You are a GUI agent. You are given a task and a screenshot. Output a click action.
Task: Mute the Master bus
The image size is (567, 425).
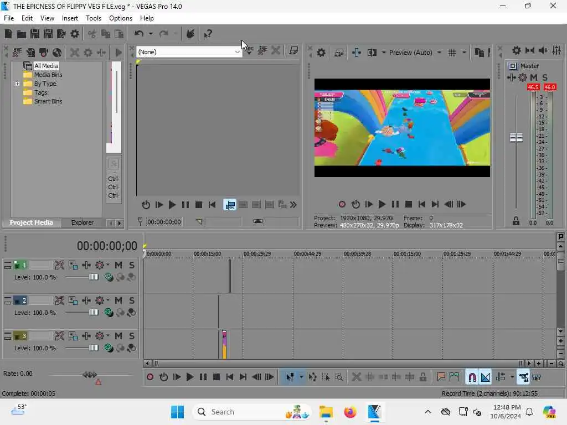tap(534, 77)
